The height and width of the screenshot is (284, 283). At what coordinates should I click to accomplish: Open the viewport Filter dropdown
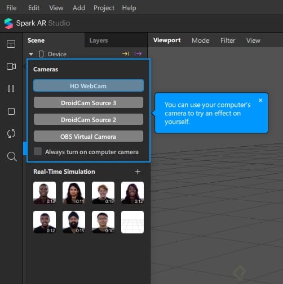[x=228, y=40]
